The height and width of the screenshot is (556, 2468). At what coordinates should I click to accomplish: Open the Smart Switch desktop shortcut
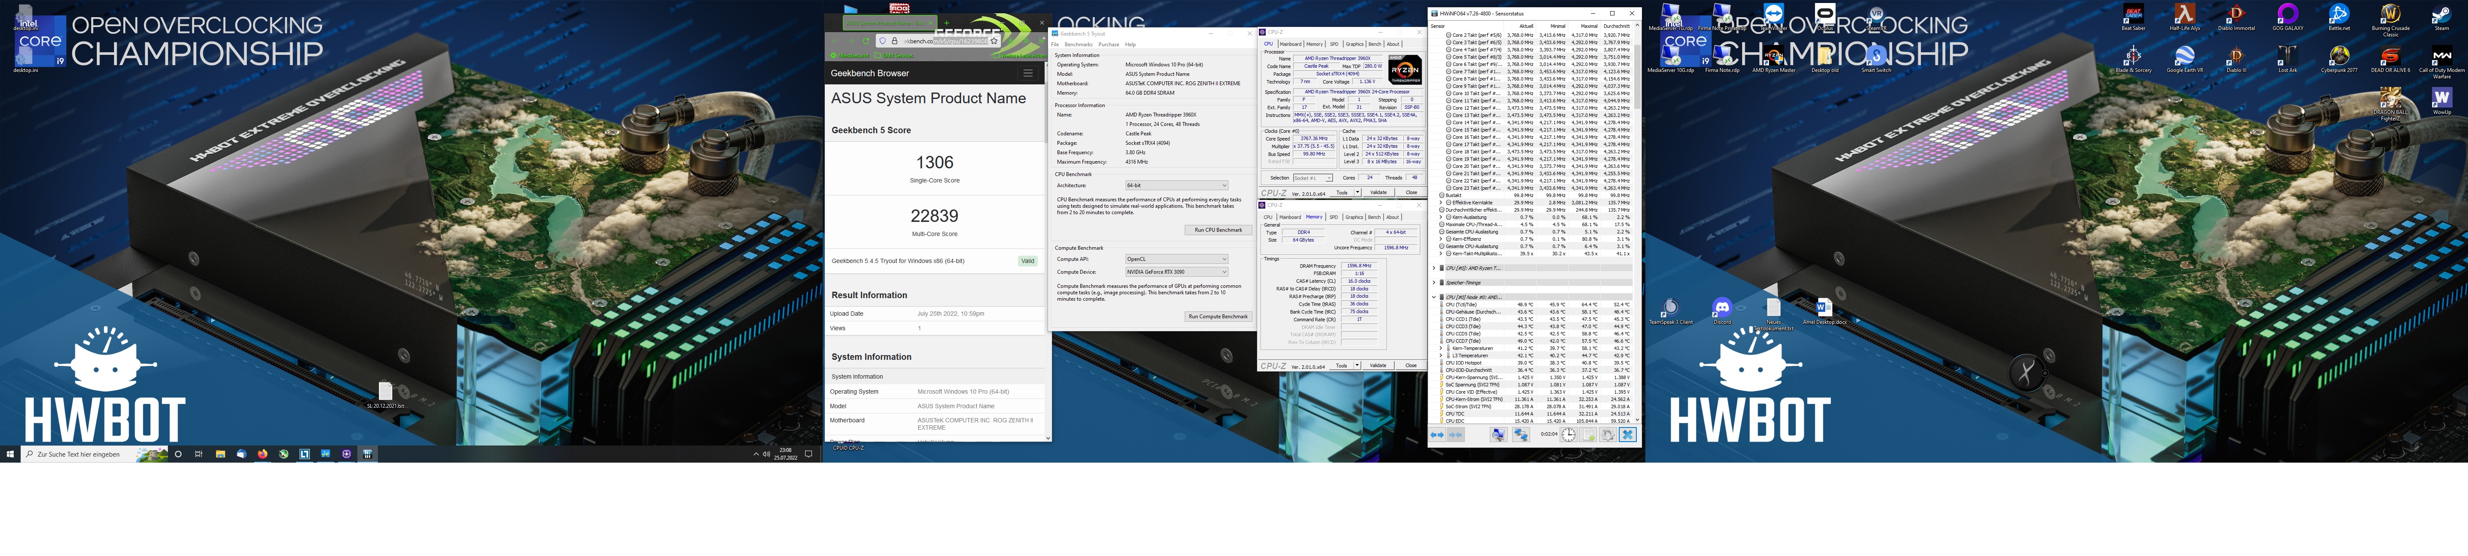tap(1877, 59)
